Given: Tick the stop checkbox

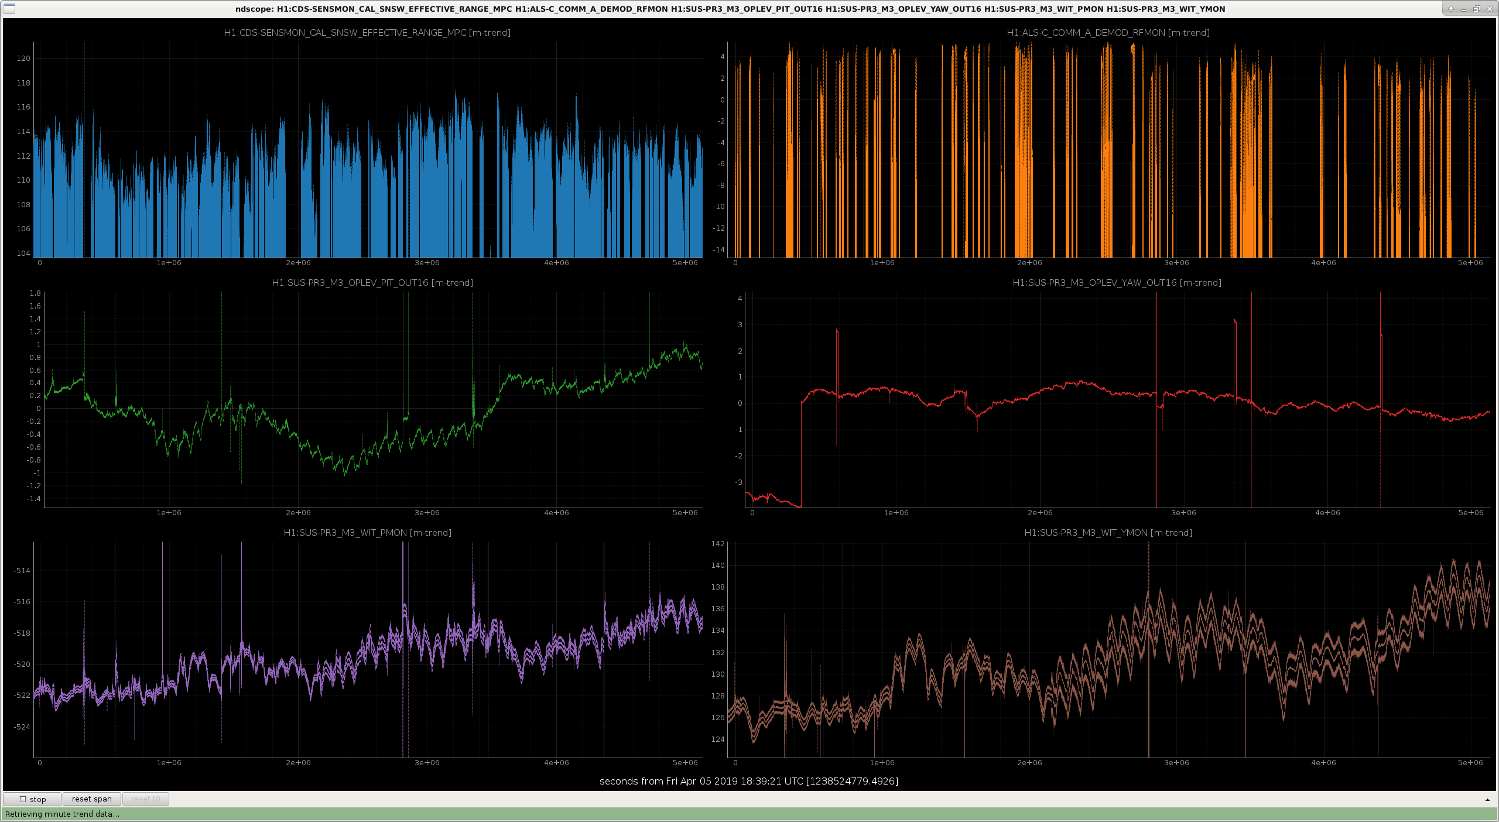Looking at the screenshot, I should 23,799.
